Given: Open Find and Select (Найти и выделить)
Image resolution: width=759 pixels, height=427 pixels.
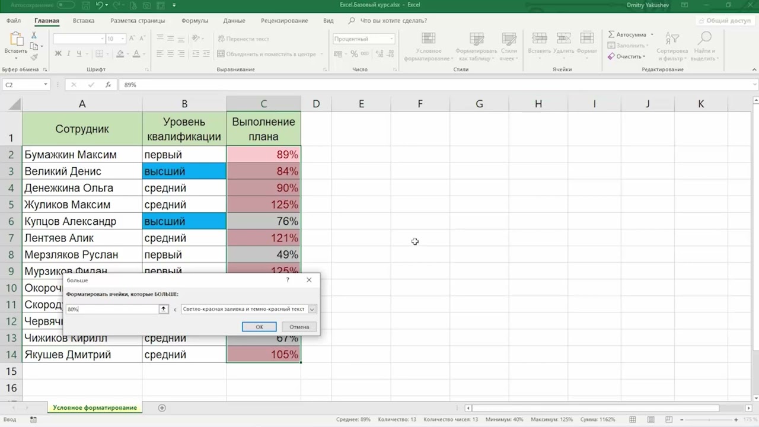Looking at the screenshot, I should coord(704,47).
